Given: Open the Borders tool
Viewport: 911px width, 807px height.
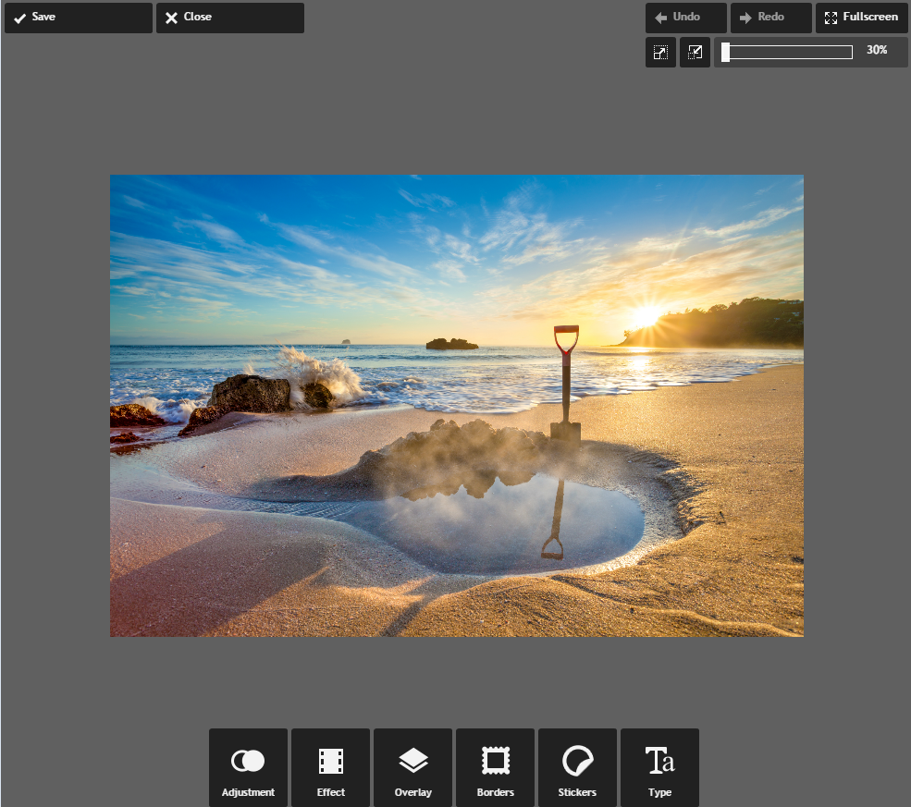Looking at the screenshot, I should click(495, 768).
